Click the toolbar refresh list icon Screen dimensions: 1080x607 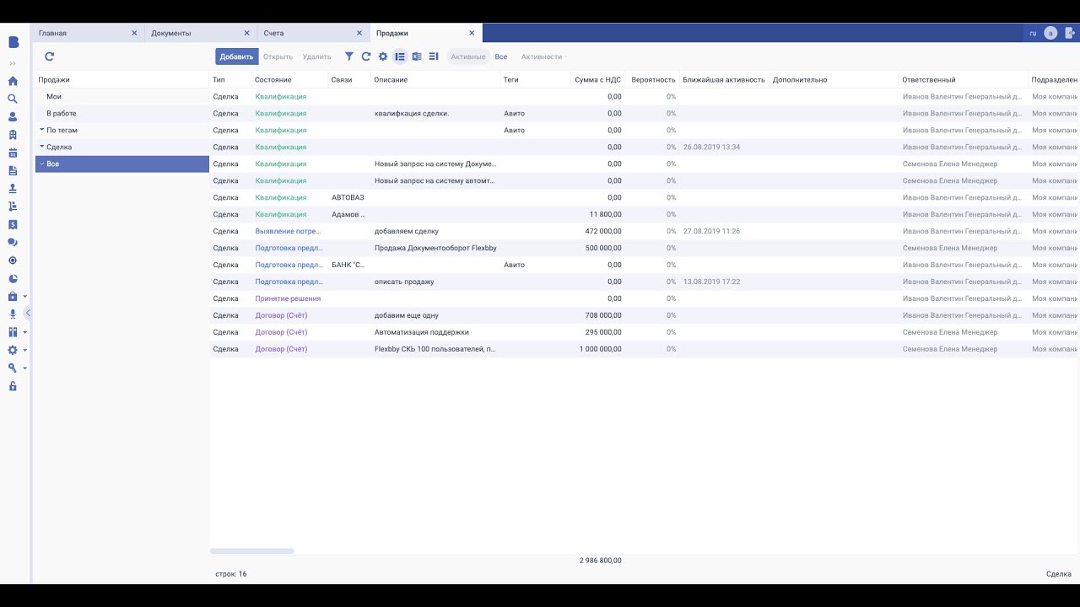coord(366,56)
